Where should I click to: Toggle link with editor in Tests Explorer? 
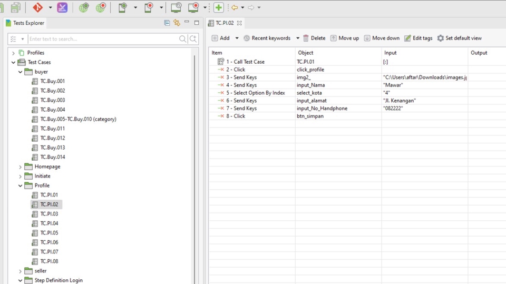click(177, 23)
